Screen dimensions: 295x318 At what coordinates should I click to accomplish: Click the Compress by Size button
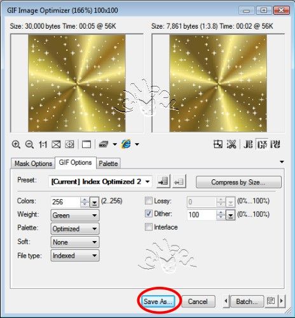pos(238,182)
